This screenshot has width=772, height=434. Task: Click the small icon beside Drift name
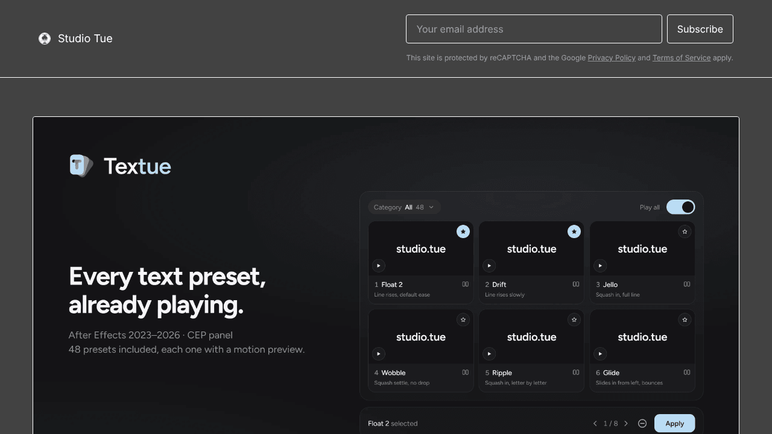coord(576,285)
